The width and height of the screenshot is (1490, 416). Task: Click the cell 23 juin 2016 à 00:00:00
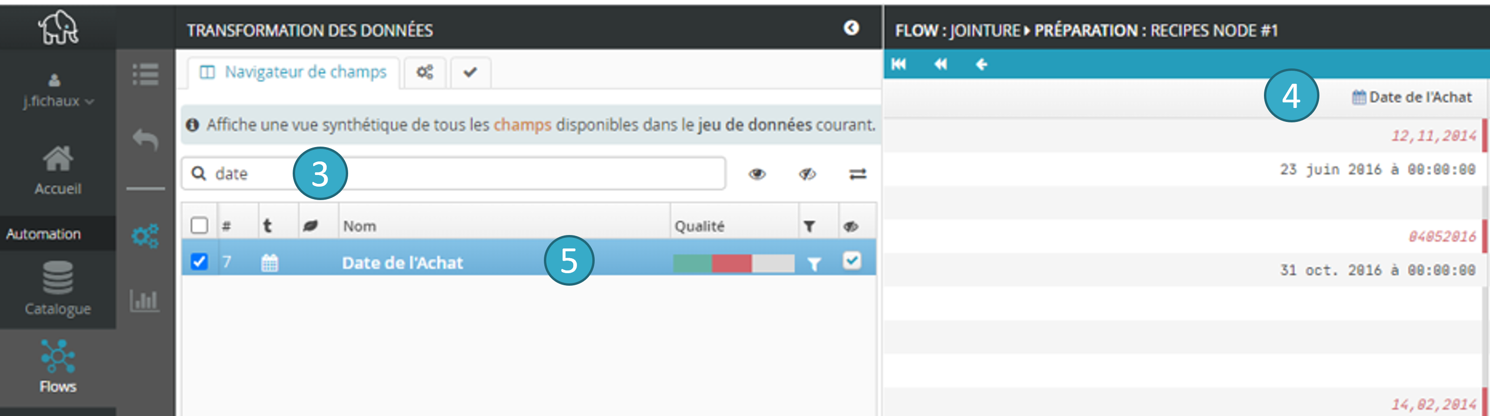click(1377, 169)
